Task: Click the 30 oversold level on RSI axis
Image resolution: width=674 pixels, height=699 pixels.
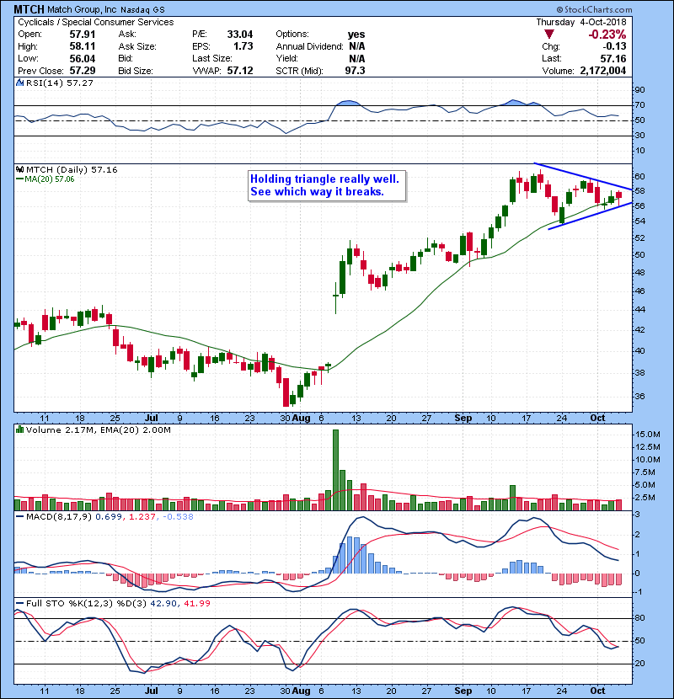Action: point(639,135)
